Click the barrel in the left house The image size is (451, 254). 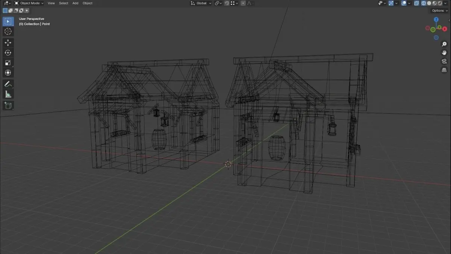(159, 139)
